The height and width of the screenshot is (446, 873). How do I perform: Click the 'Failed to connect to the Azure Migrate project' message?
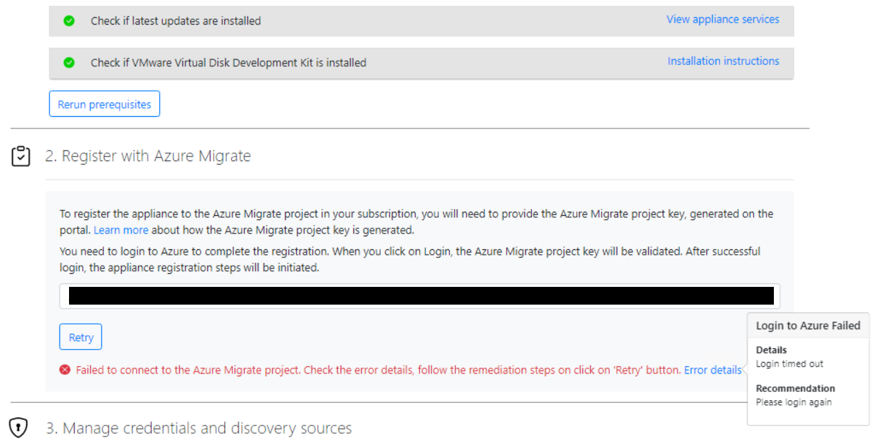[x=379, y=370]
